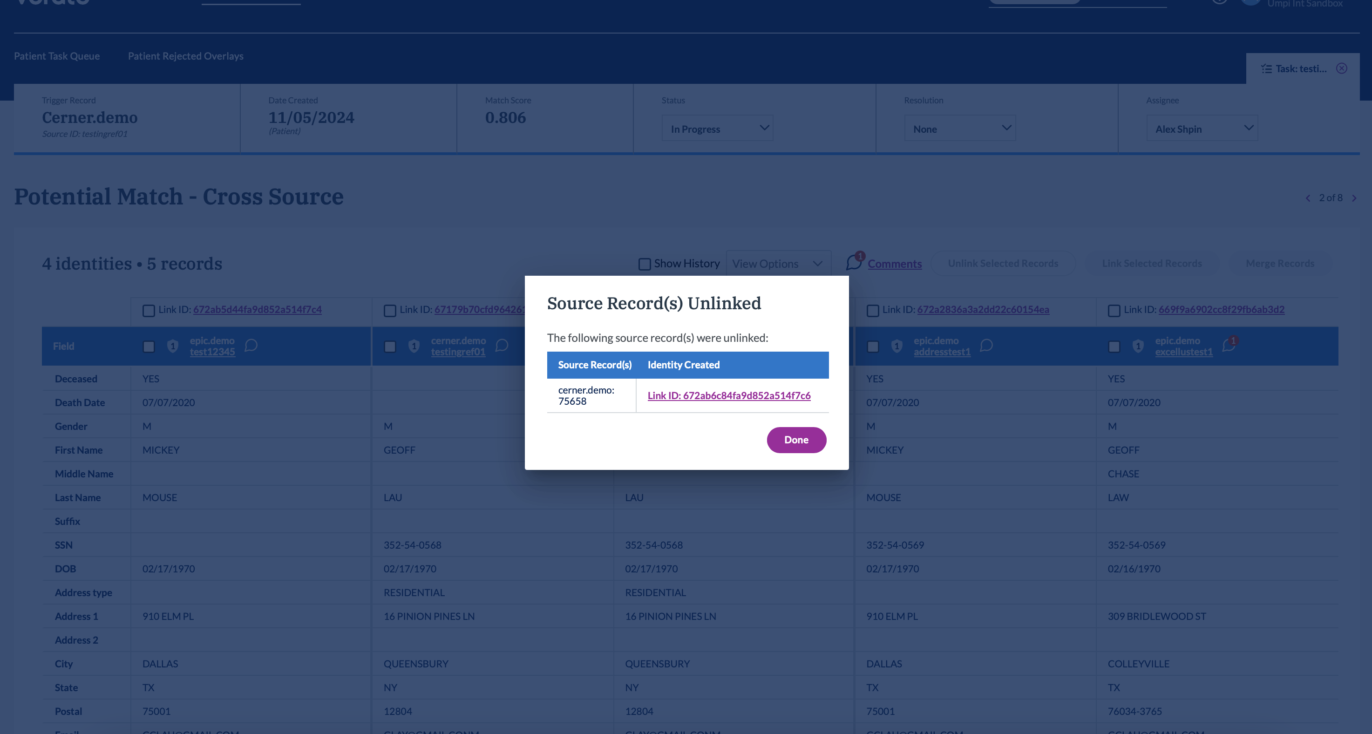Open comment bubble for epic.demo test12345
The width and height of the screenshot is (1372, 734).
click(251, 346)
